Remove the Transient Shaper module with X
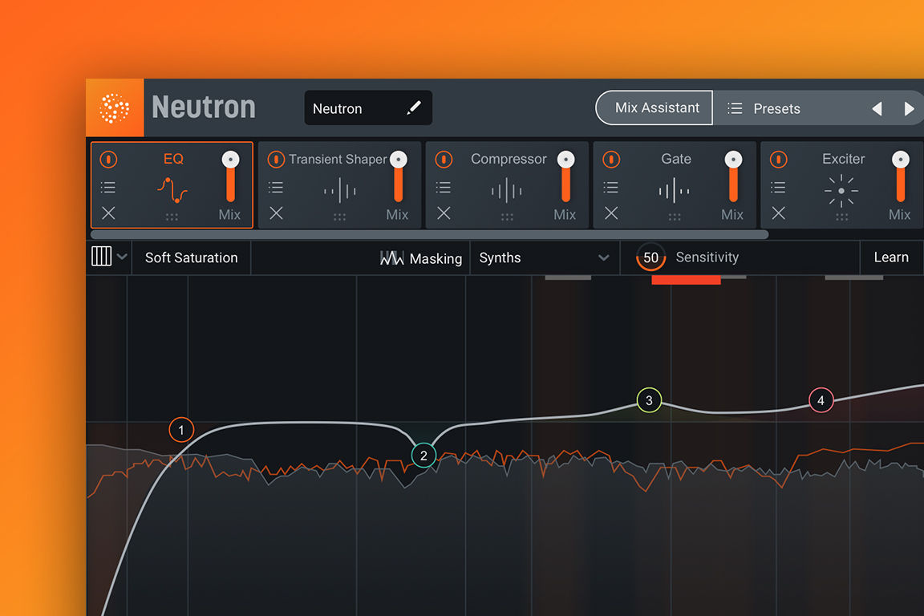Screen dimensions: 924x616 point(276,213)
